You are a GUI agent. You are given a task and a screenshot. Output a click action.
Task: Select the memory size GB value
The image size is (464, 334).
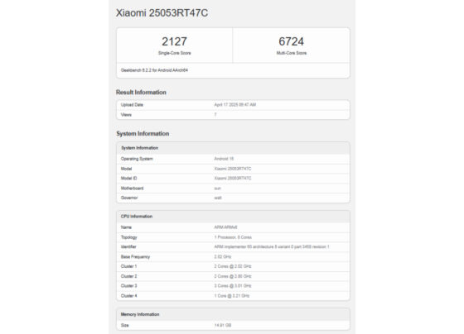[x=223, y=326]
